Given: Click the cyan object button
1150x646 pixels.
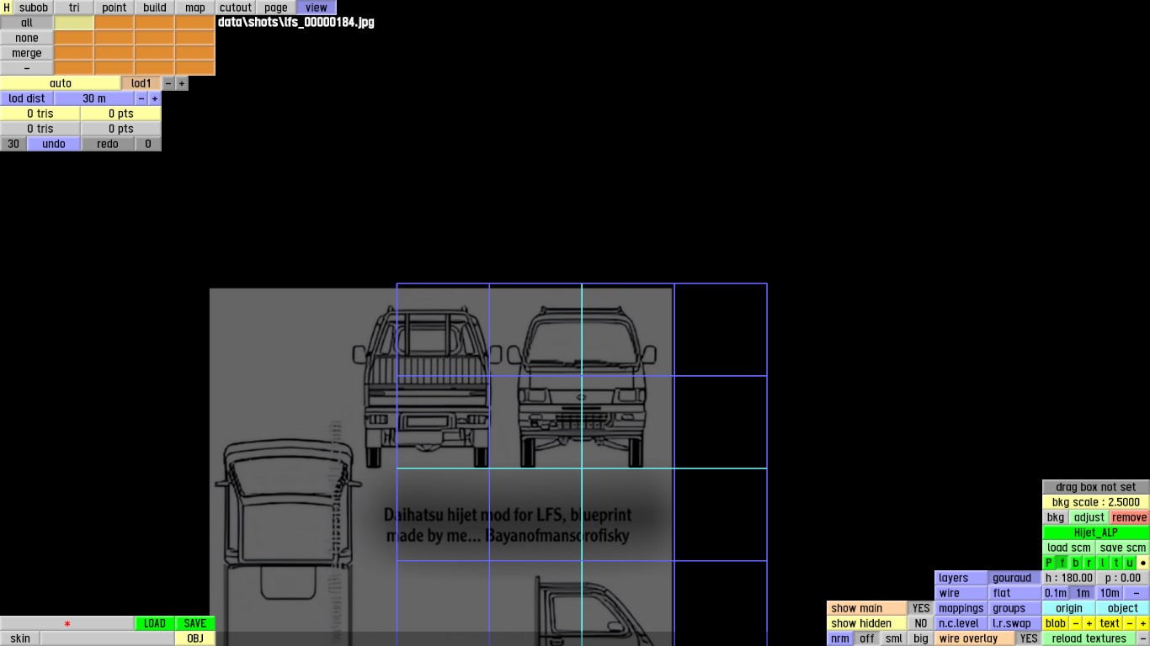Looking at the screenshot, I should pyautogui.click(x=1123, y=608).
